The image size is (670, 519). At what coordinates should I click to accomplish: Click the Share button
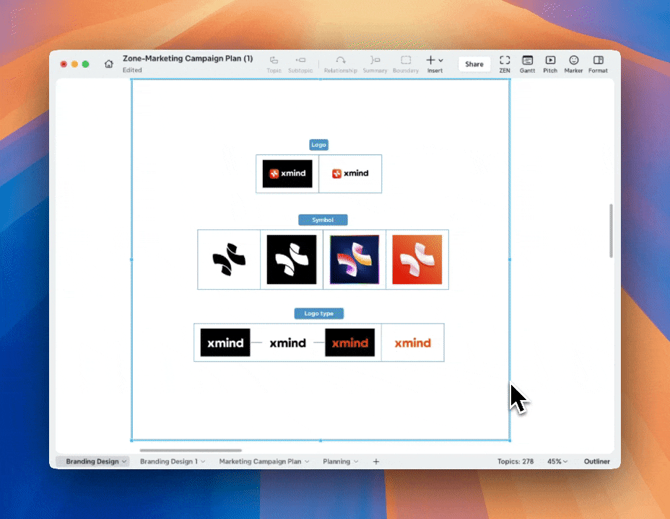tap(474, 64)
